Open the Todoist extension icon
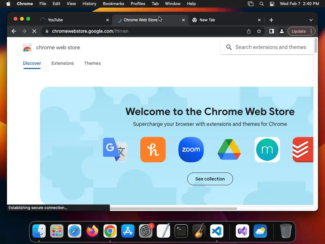The width and height of the screenshot is (325, 244). coord(303,150)
